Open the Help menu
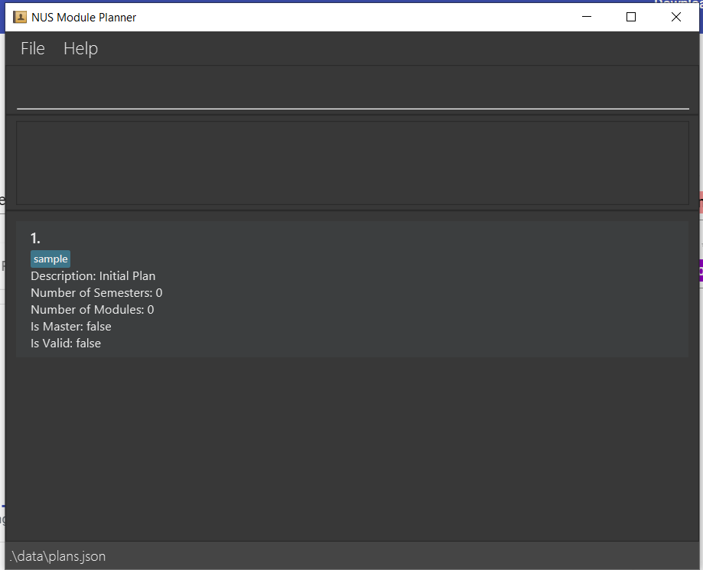This screenshot has height=570, width=703. (80, 48)
